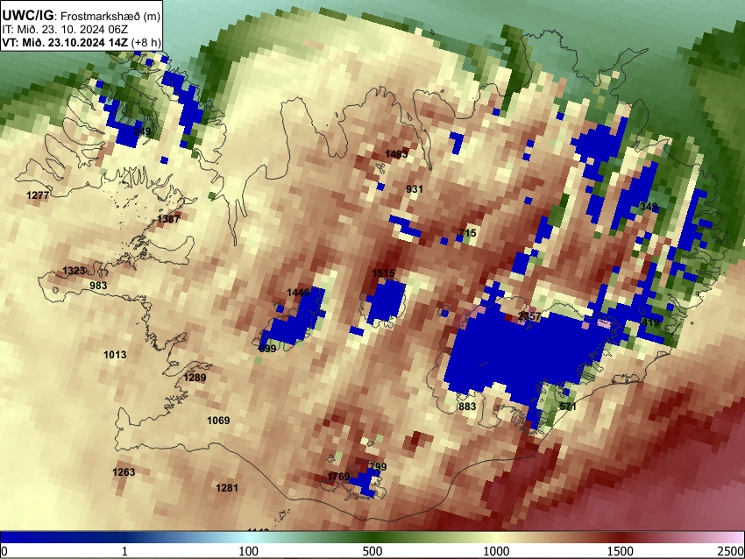This screenshot has height=559, width=745.
Task: Click the 1500 tick on the color scale
Action: [621, 551]
